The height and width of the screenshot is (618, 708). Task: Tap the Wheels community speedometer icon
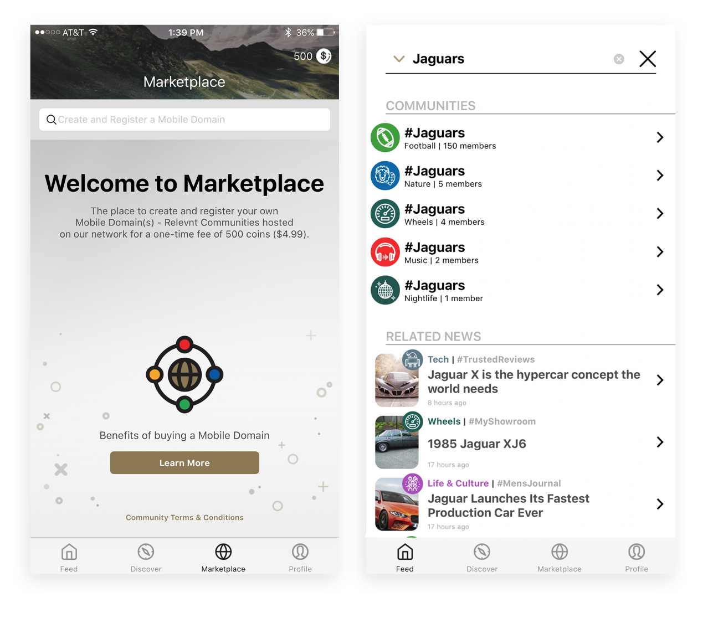(385, 214)
